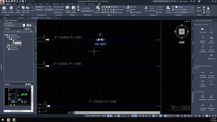Click the TOP face of the ViewCube

182,32
